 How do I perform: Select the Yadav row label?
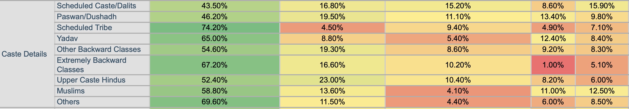coord(67,38)
